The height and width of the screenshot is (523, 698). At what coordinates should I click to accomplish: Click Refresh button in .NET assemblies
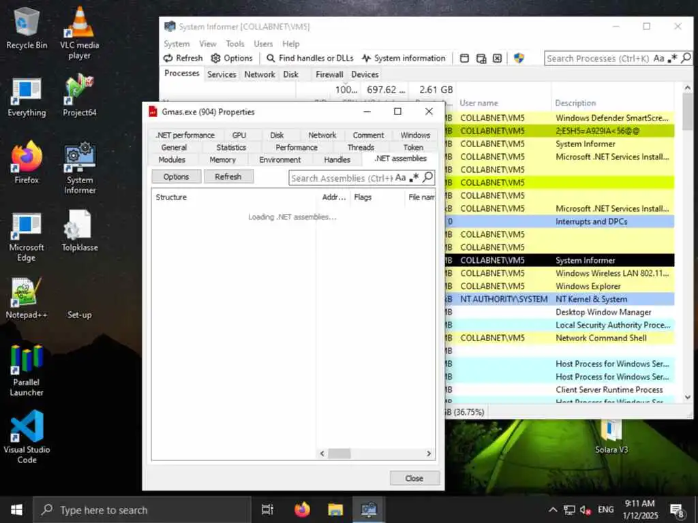pos(228,176)
